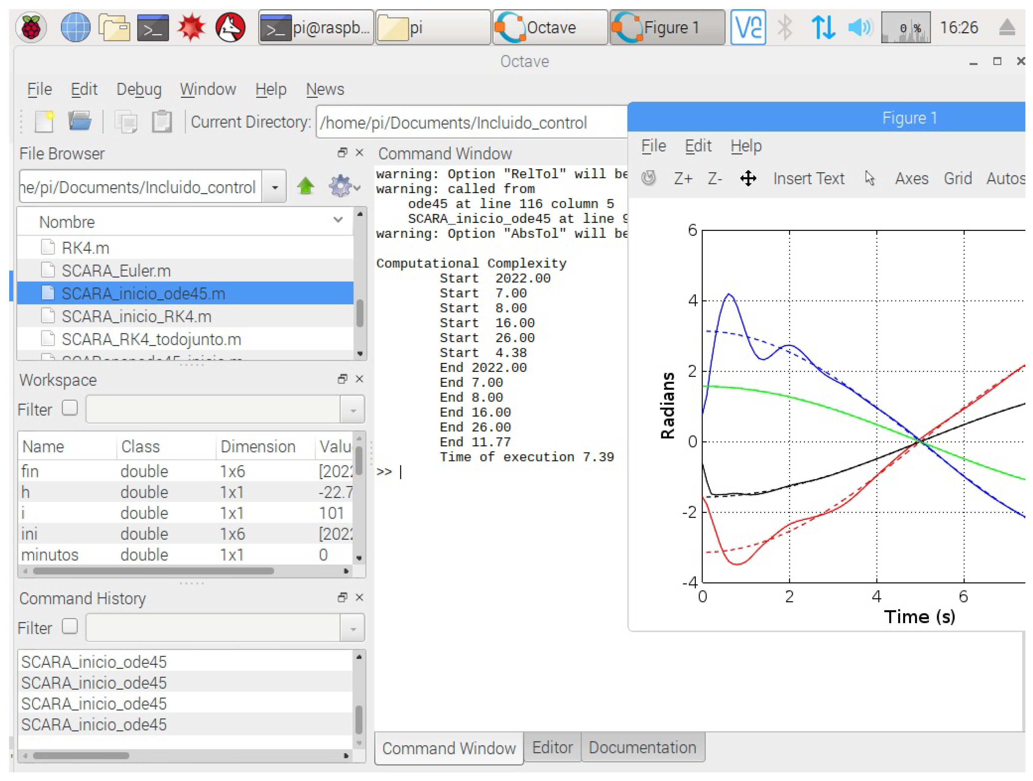Viewport: 1033px width, 781px height.
Task: Expand the File Browser path dropdown
Action: coord(275,187)
